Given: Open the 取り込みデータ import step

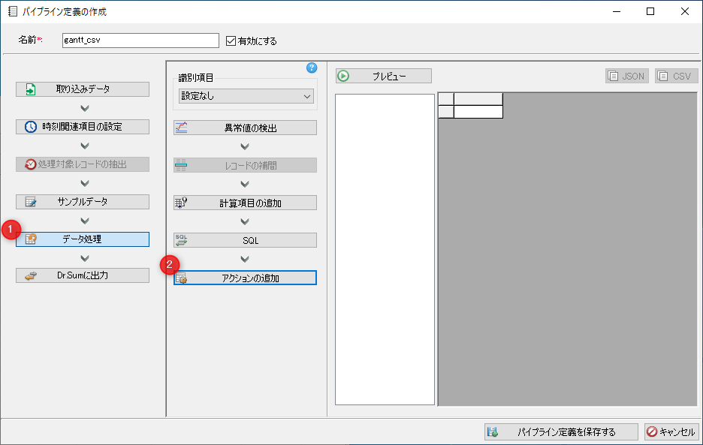Looking at the screenshot, I should pos(83,89).
